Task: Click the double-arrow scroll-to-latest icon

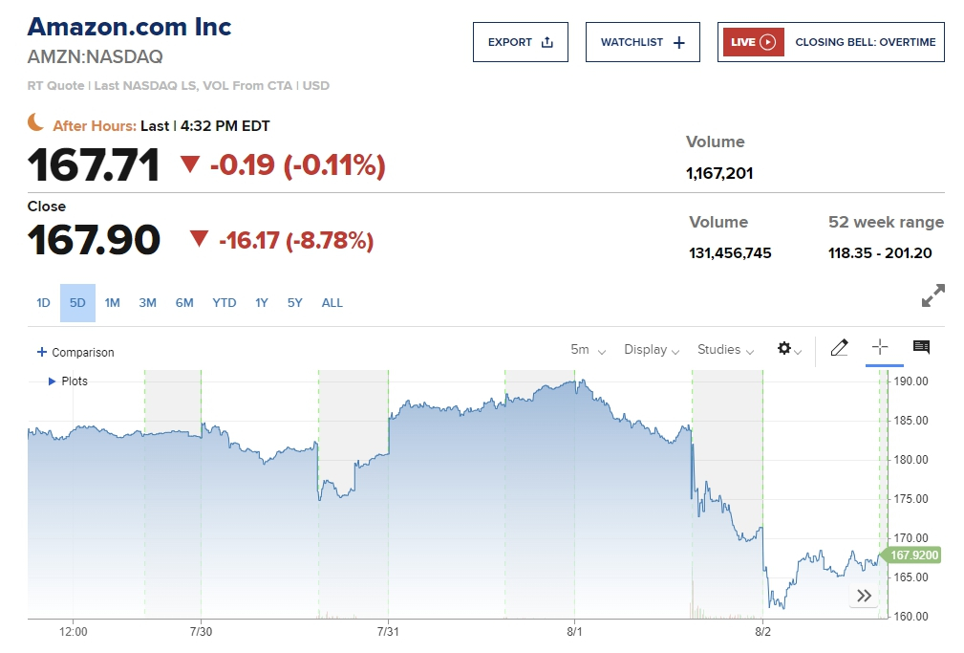Action: coord(864,596)
